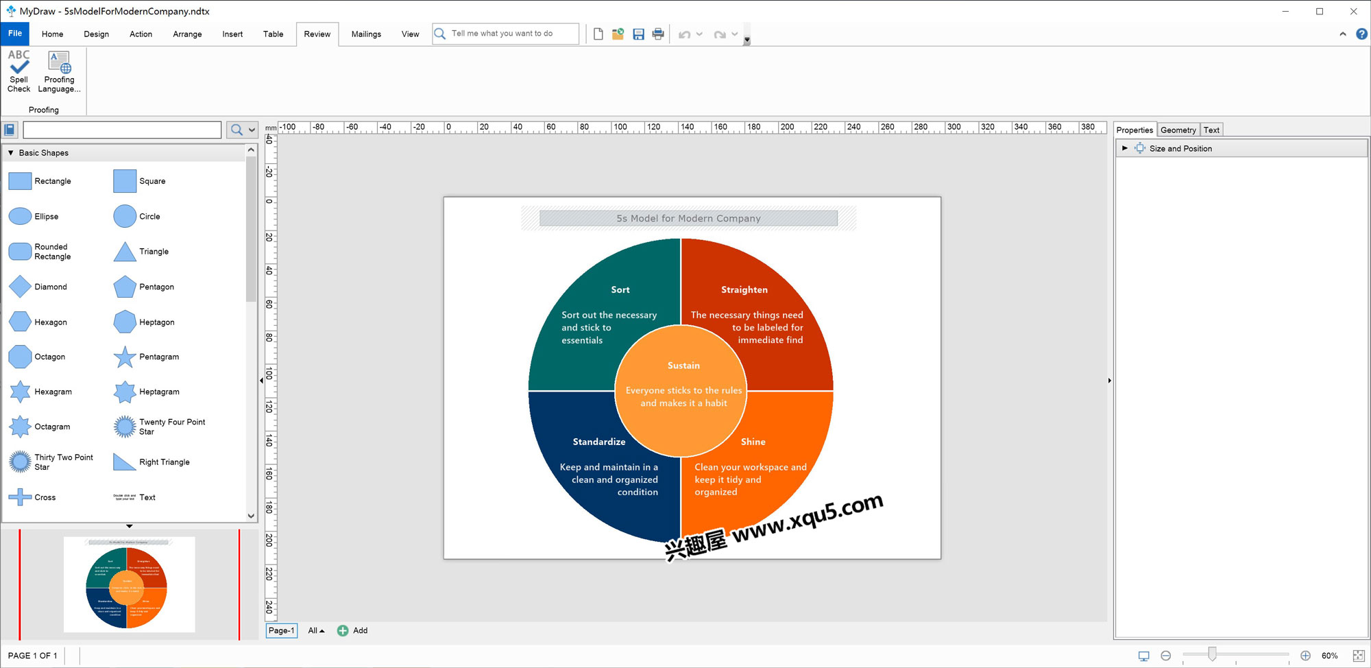The image size is (1371, 668).
Task: Select the Rectangle shape
Action: click(x=40, y=181)
